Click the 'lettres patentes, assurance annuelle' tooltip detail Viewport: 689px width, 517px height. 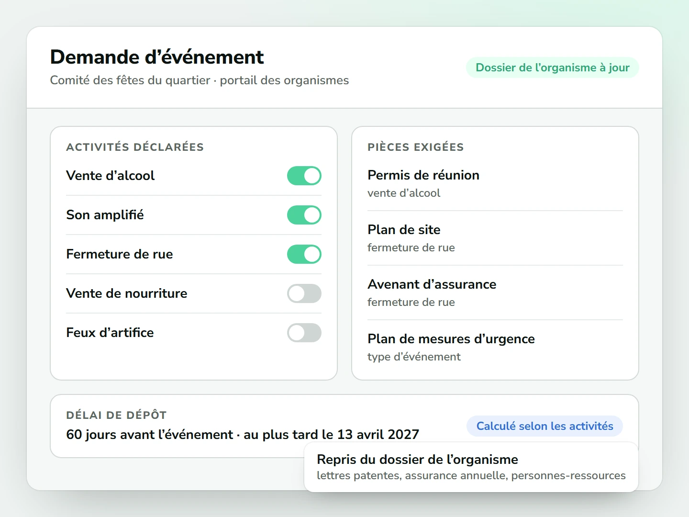[x=412, y=476]
